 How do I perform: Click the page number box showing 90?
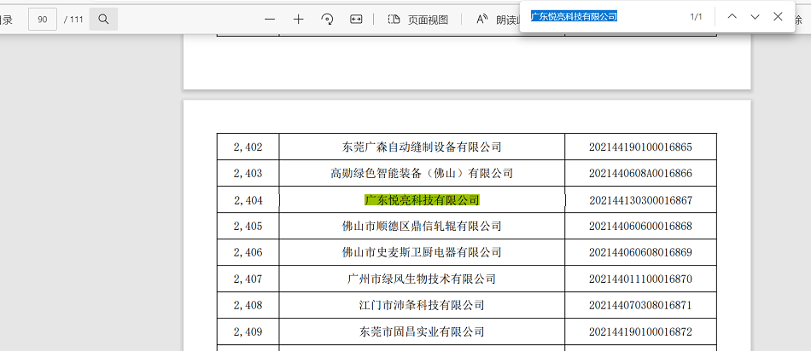[42, 19]
